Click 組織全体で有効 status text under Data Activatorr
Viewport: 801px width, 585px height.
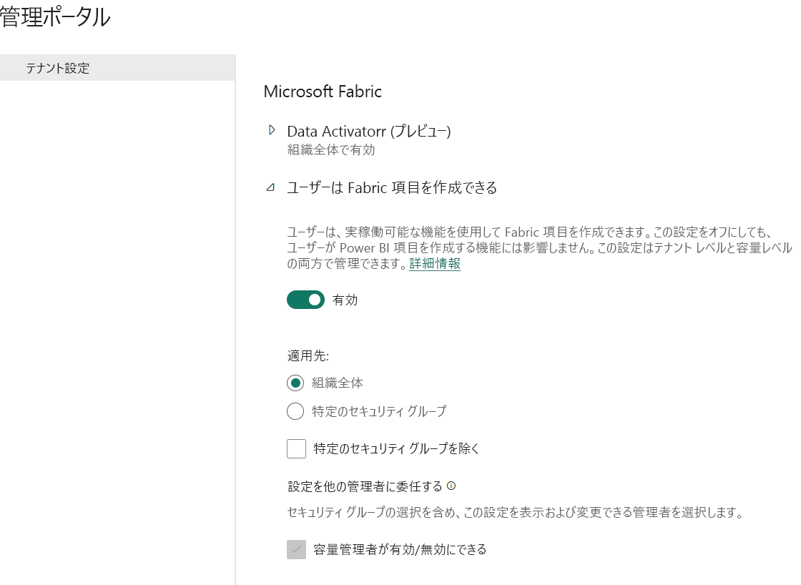click(x=313, y=150)
